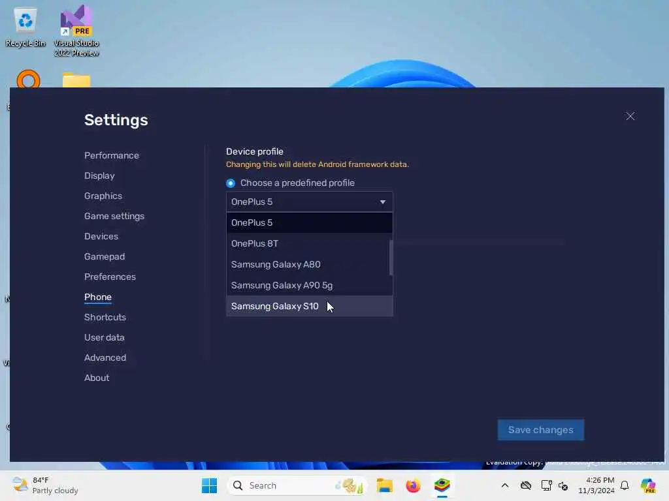Open Visual Studio 2022 Preview desktop shortcut
669x501 pixels.
point(76,31)
